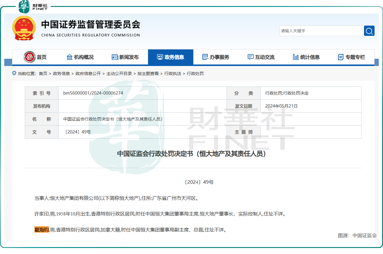The width and height of the screenshot is (383, 254).
Task: Open the 办事服务 navigation tab
Action: (x=216, y=57)
